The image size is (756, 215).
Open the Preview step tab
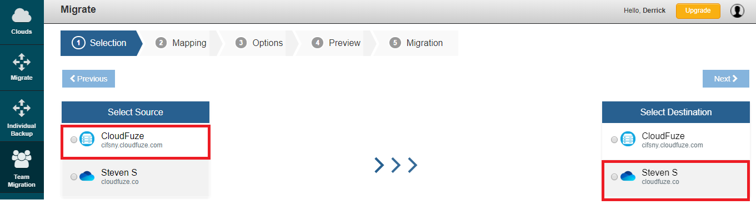[336, 43]
